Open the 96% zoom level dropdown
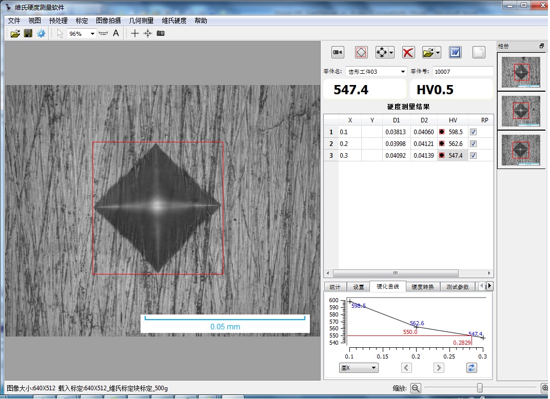Image resolution: width=550 pixels, height=399 pixels. pyautogui.click(x=92, y=34)
